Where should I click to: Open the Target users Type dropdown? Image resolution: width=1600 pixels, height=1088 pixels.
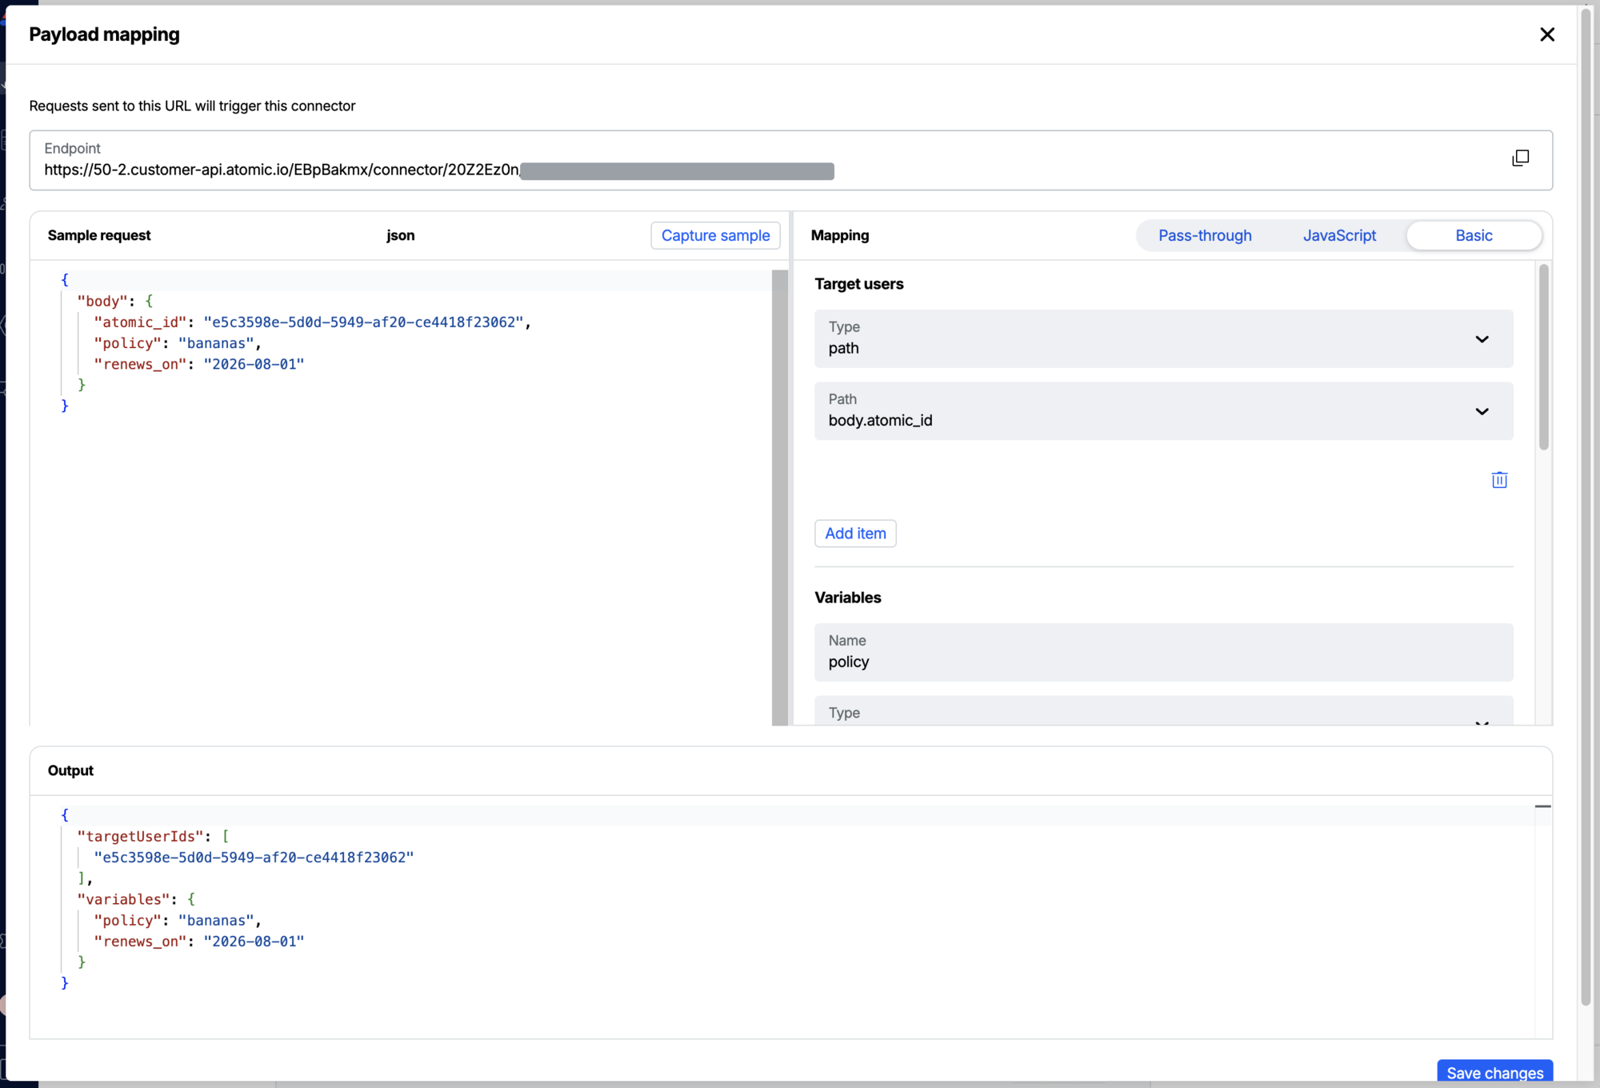click(1163, 338)
